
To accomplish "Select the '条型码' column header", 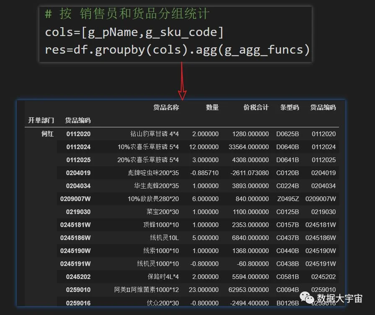I will pyautogui.click(x=289, y=107).
